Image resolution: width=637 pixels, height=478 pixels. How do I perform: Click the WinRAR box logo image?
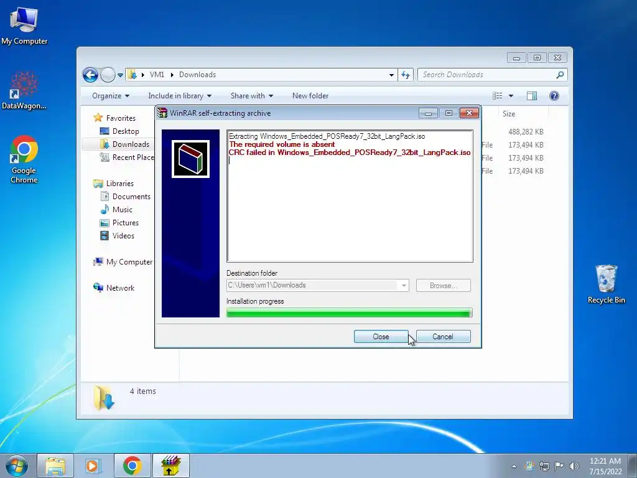click(x=190, y=159)
